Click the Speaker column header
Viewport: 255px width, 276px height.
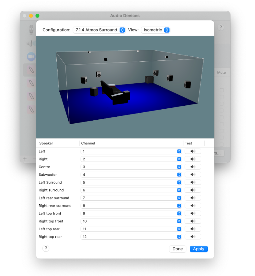(x=46, y=143)
